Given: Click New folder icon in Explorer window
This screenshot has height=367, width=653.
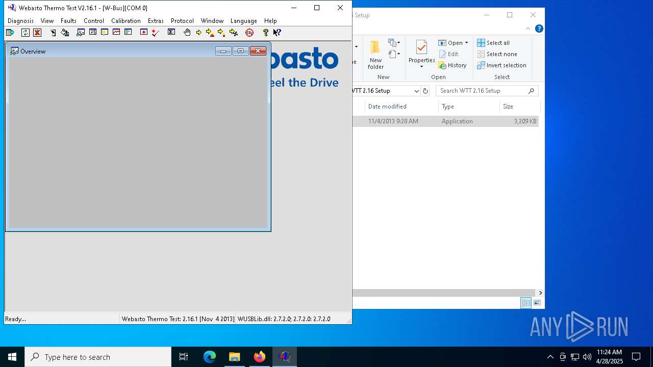Looking at the screenshot, I should coord(375,48).
